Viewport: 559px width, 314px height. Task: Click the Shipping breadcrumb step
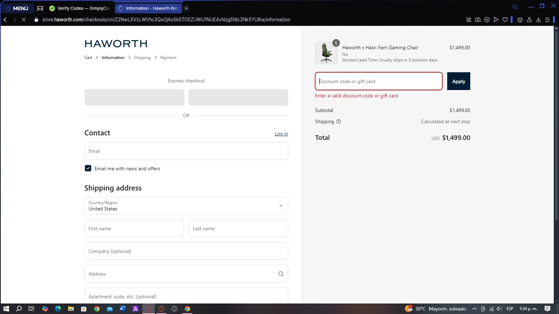pyautogui.click(x=142, y=58)
